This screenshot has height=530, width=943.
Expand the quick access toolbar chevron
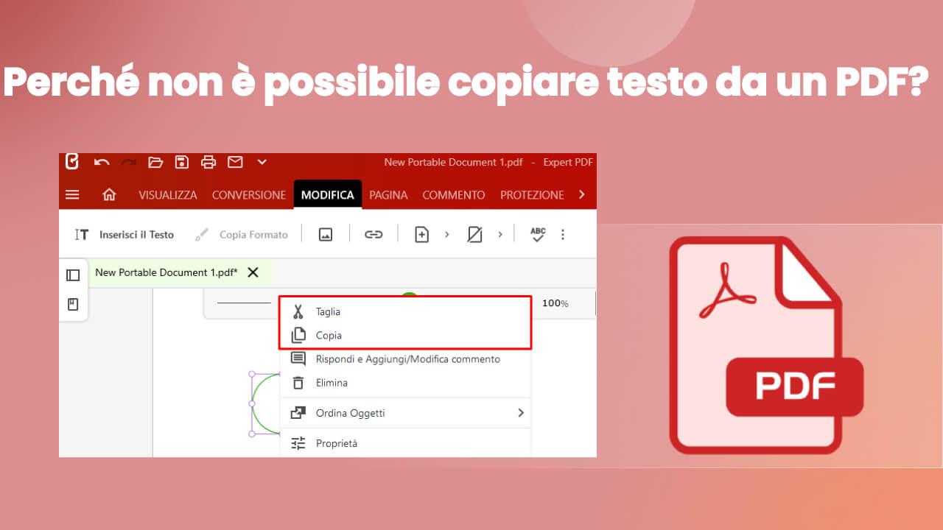click(x=262, y=162)
